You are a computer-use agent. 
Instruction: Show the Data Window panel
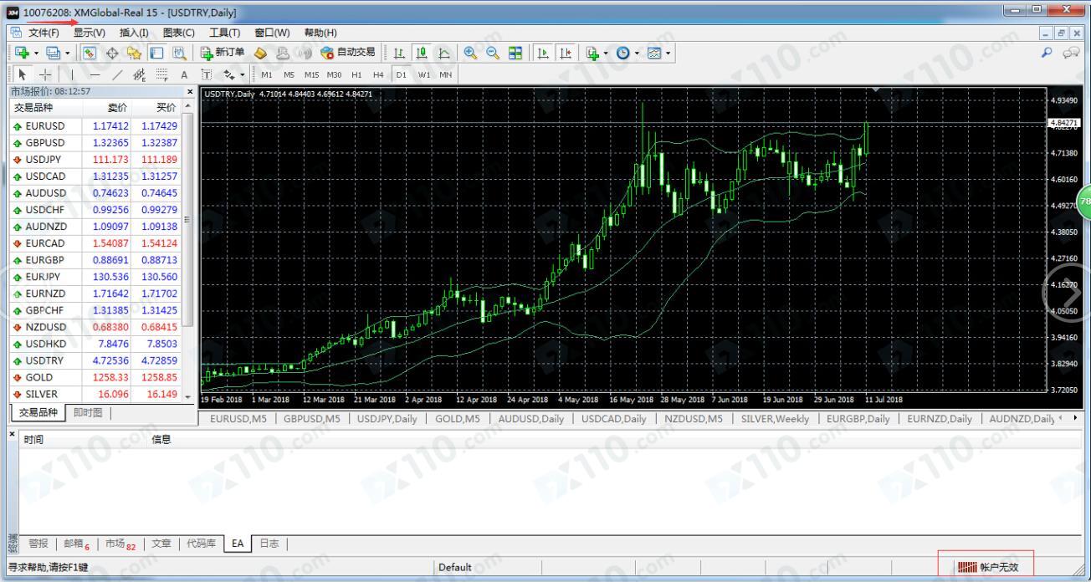pyautogui.click(x=112, y=53)
